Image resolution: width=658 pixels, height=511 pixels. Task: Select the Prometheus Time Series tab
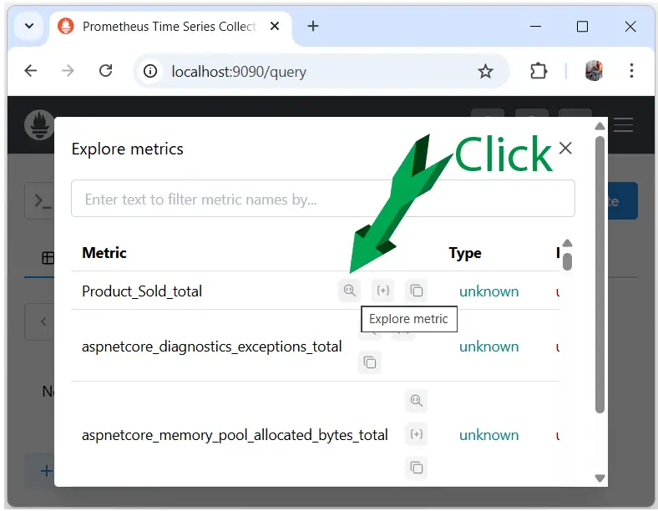[x=170, y=28]
